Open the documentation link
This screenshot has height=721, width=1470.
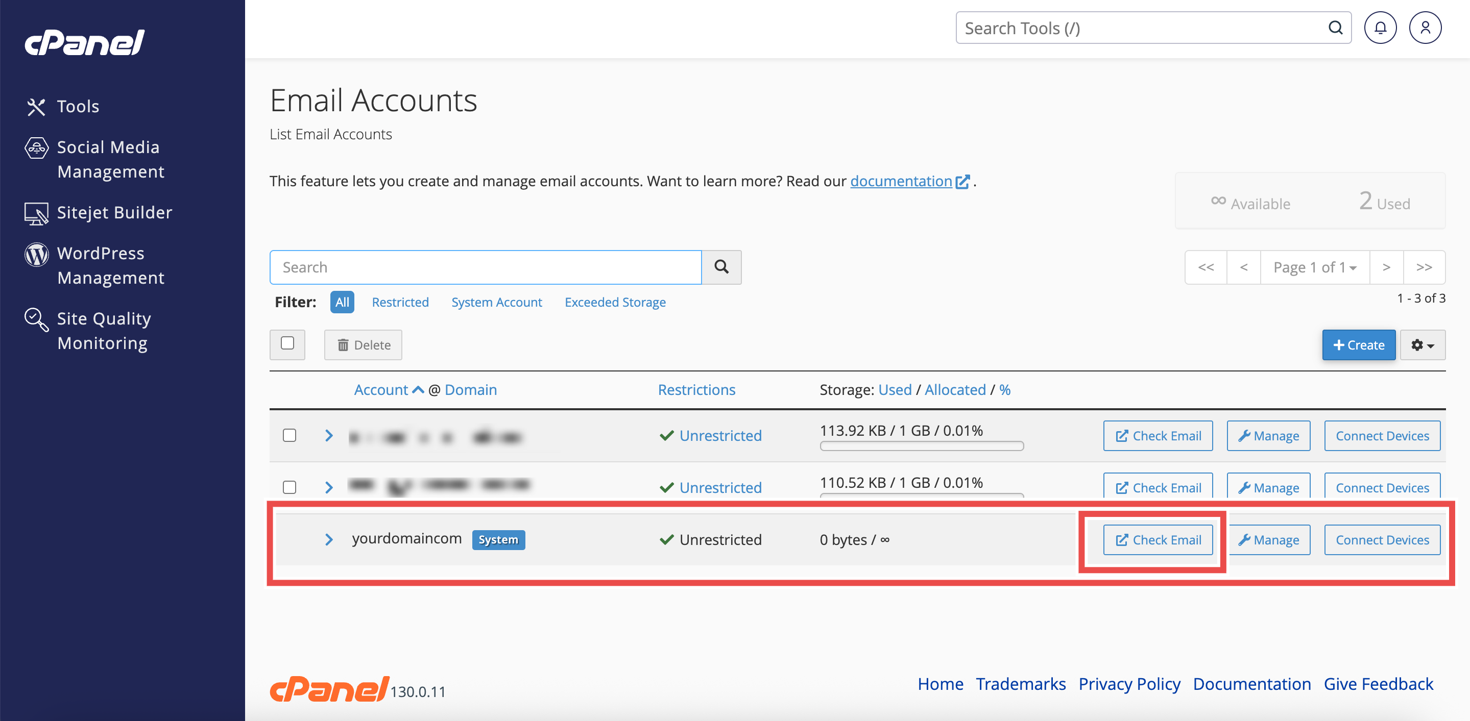tap(901, 181)
